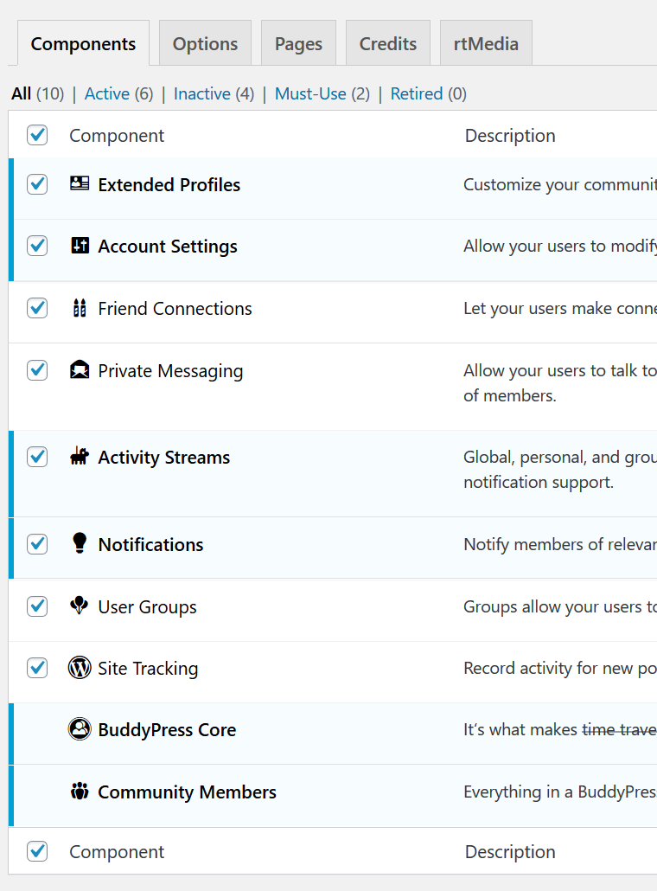Screen dimensions: 657x891
Task: Uncheck the User Groups checkbox
Action: point(37,606)
